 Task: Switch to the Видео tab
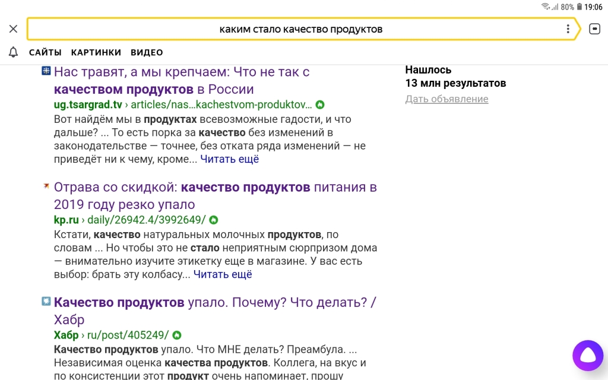pyautogui.click(x=147, y=52)
